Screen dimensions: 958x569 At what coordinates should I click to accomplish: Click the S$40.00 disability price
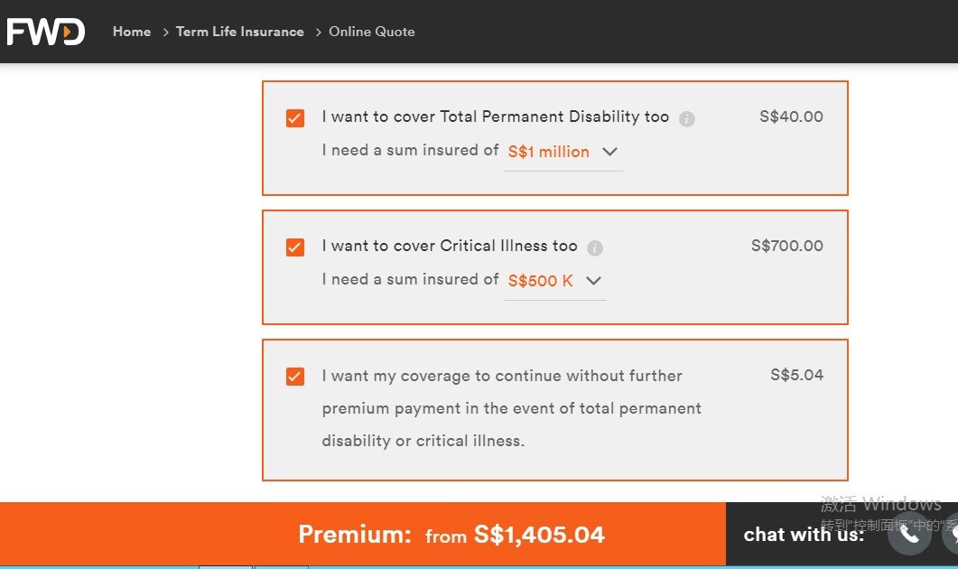click(x=791, y=117)
